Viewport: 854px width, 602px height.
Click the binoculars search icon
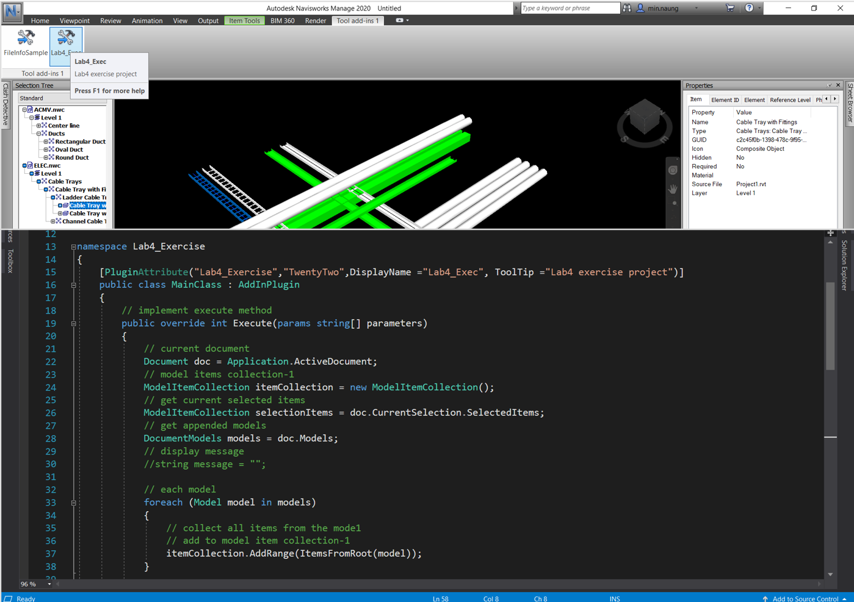(627, 8)
